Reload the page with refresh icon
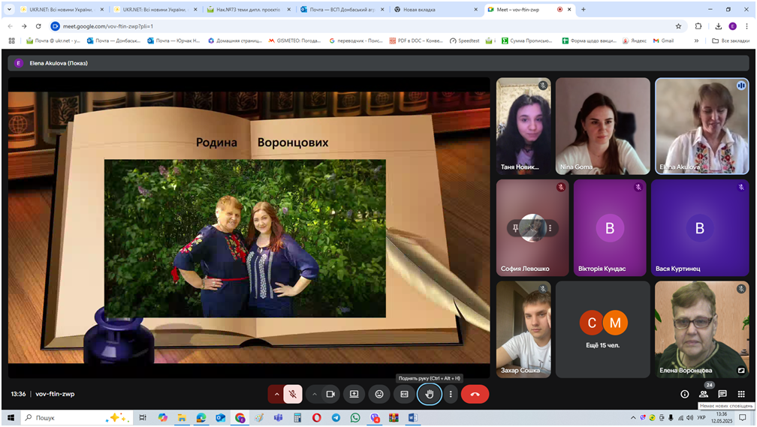Screen dimensions: 757x427 (38, 26)
